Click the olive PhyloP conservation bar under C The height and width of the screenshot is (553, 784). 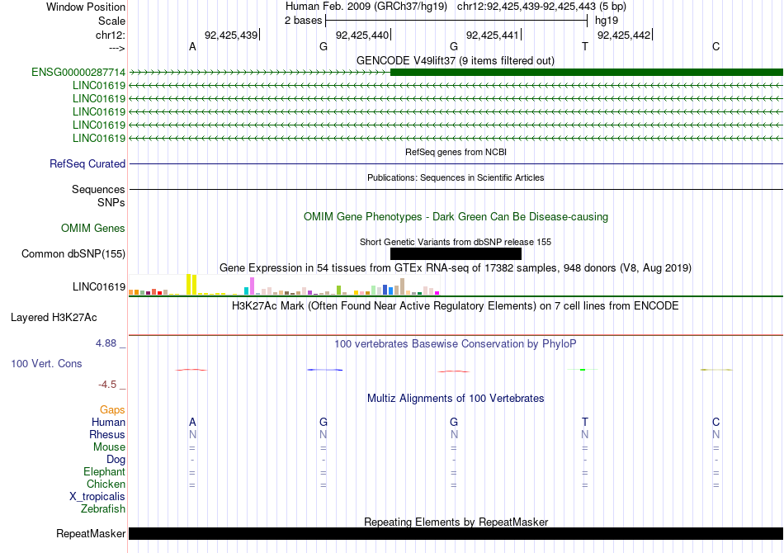pos(716,370)
